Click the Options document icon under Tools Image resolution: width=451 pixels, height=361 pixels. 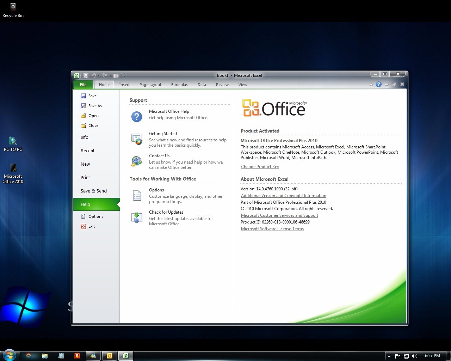click(137, 195)
